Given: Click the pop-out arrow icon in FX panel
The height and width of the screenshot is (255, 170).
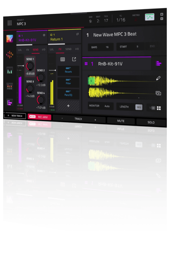Looking at the screenshot, I should pos(74,59).
